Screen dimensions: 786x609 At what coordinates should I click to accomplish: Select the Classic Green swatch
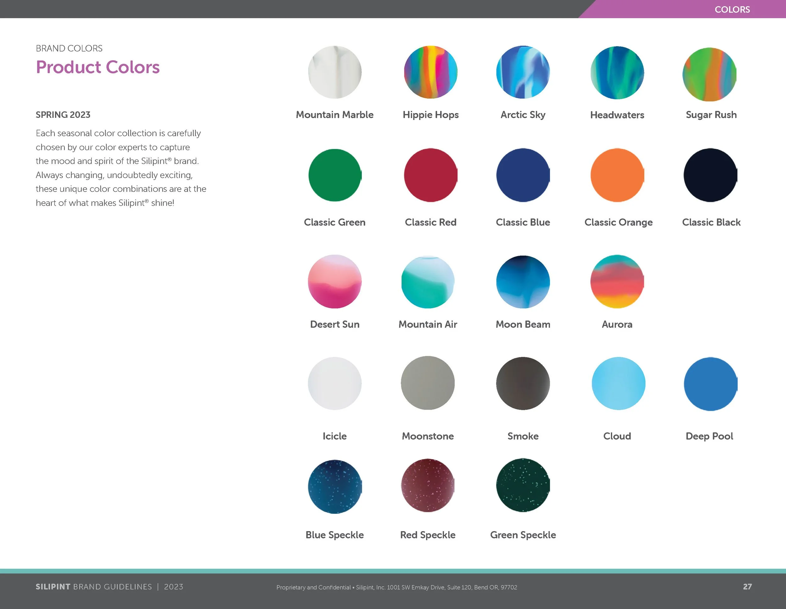[335, 175]
